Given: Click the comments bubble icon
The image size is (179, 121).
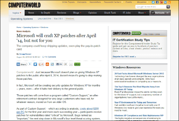Looking at the screenshot, I should tap(43, 57).
